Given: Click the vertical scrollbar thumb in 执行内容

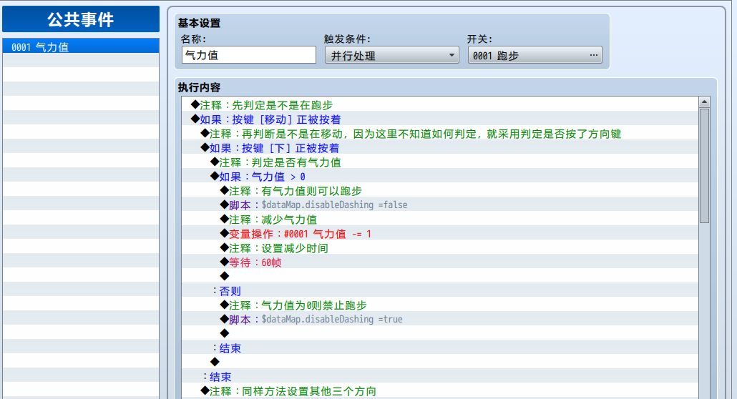Looking at the screenshot, I should point(704,166).
